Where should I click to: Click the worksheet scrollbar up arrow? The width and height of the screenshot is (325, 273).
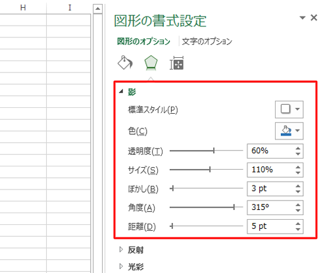pyautogui.click(x=97, y=9)
